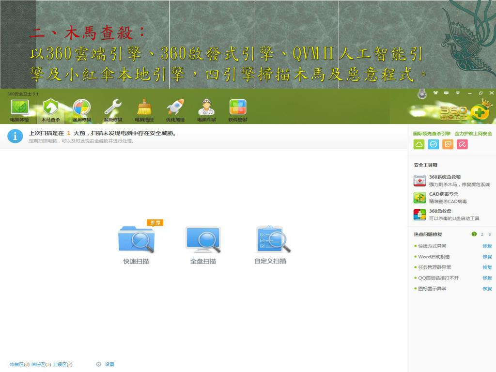Click 修复 for 图标显示异常
The height and width of the screenshot is (372, 496).
[x=487, y=289]
